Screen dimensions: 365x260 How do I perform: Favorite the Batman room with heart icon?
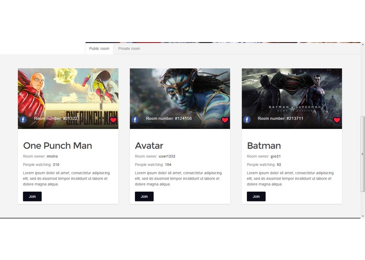(337, 120)
